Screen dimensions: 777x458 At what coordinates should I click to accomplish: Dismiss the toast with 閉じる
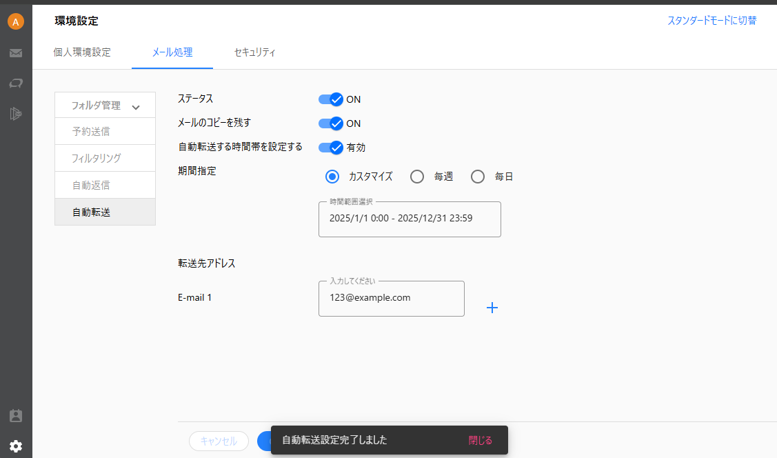tap(480, 440)
